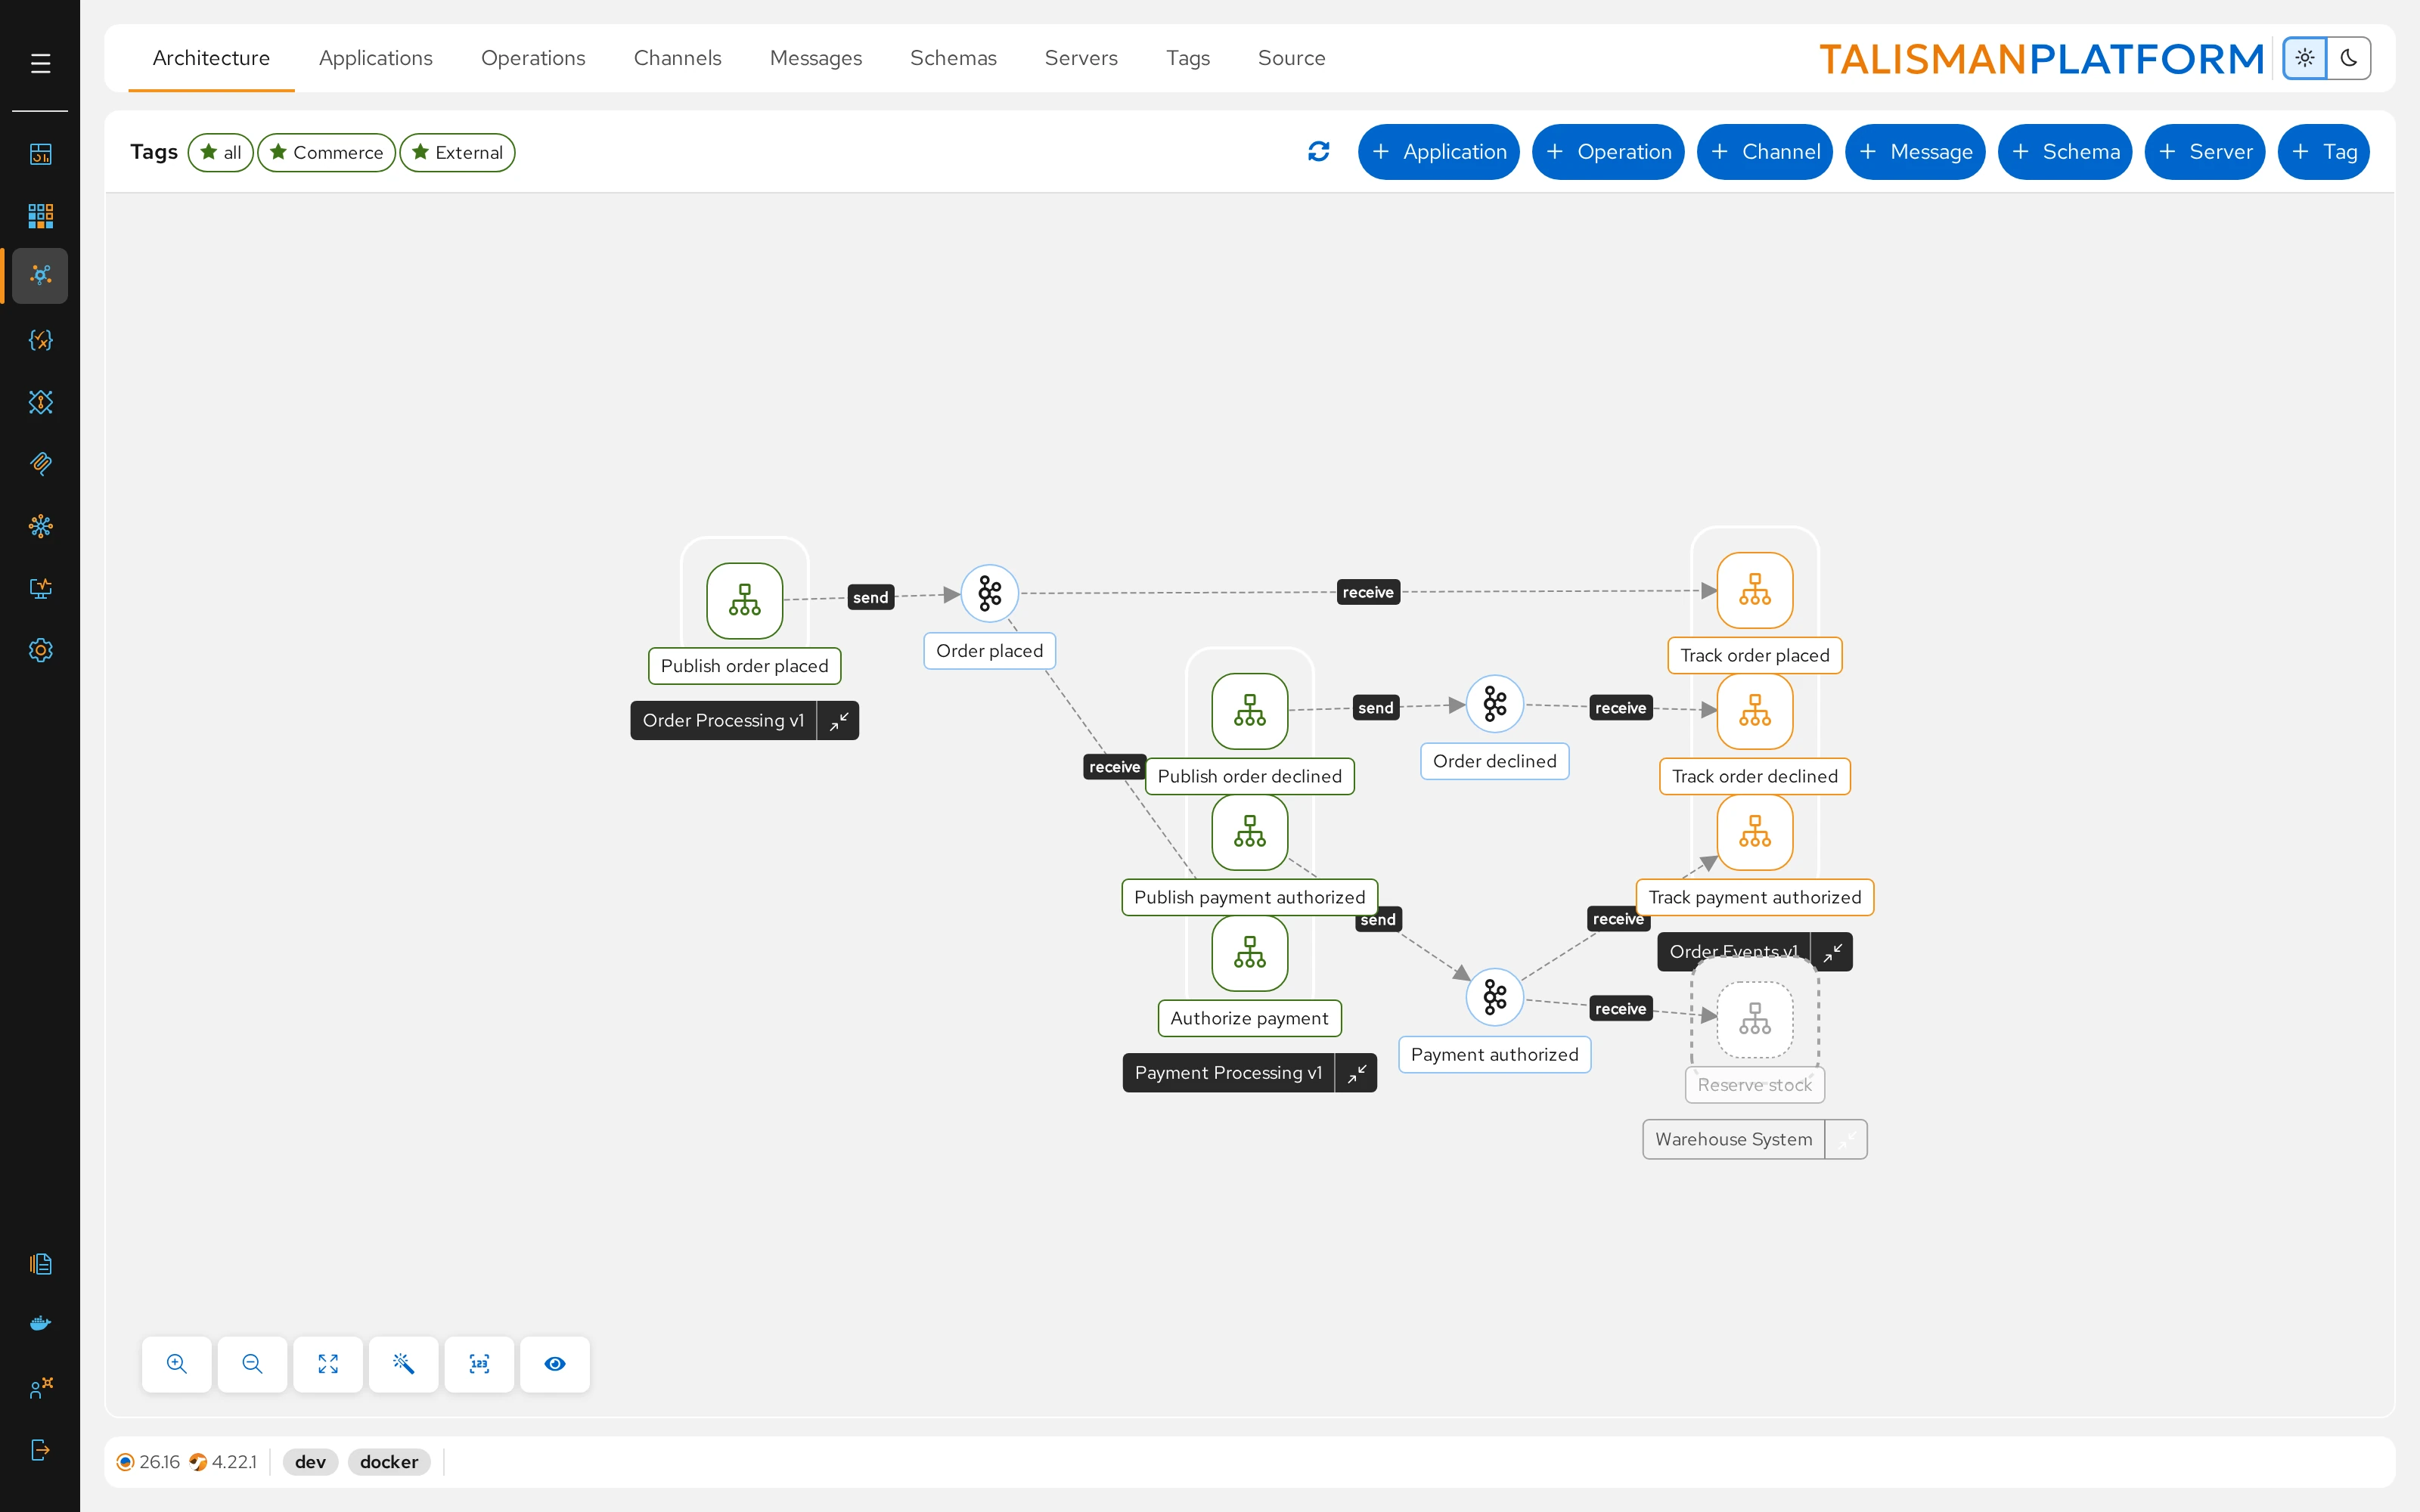Screen dimensions: 2420x1512
Task: Add a new Tag
Action: coord(2323,152)
